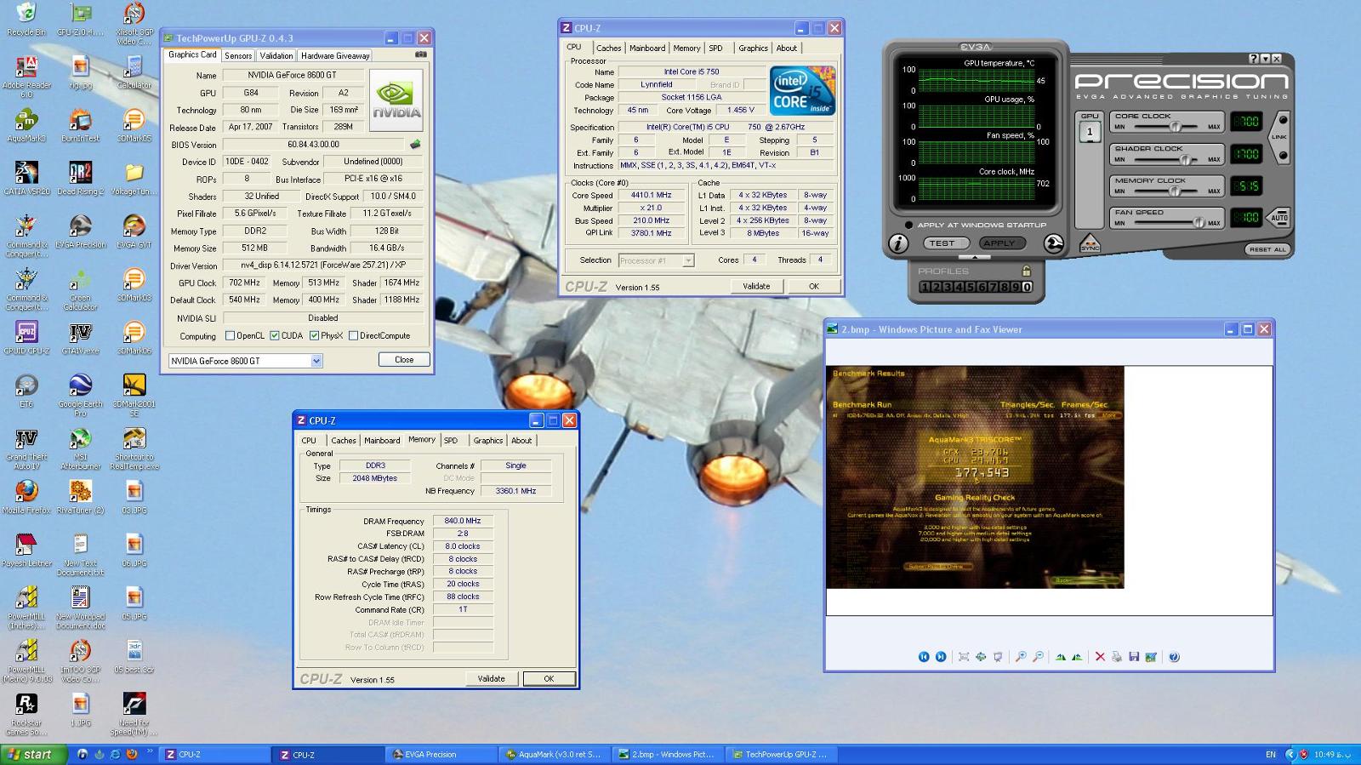Toggle the SYNC button in EVGA Precision
This screenshot has height=765, width=1361.
(1090, 243)
